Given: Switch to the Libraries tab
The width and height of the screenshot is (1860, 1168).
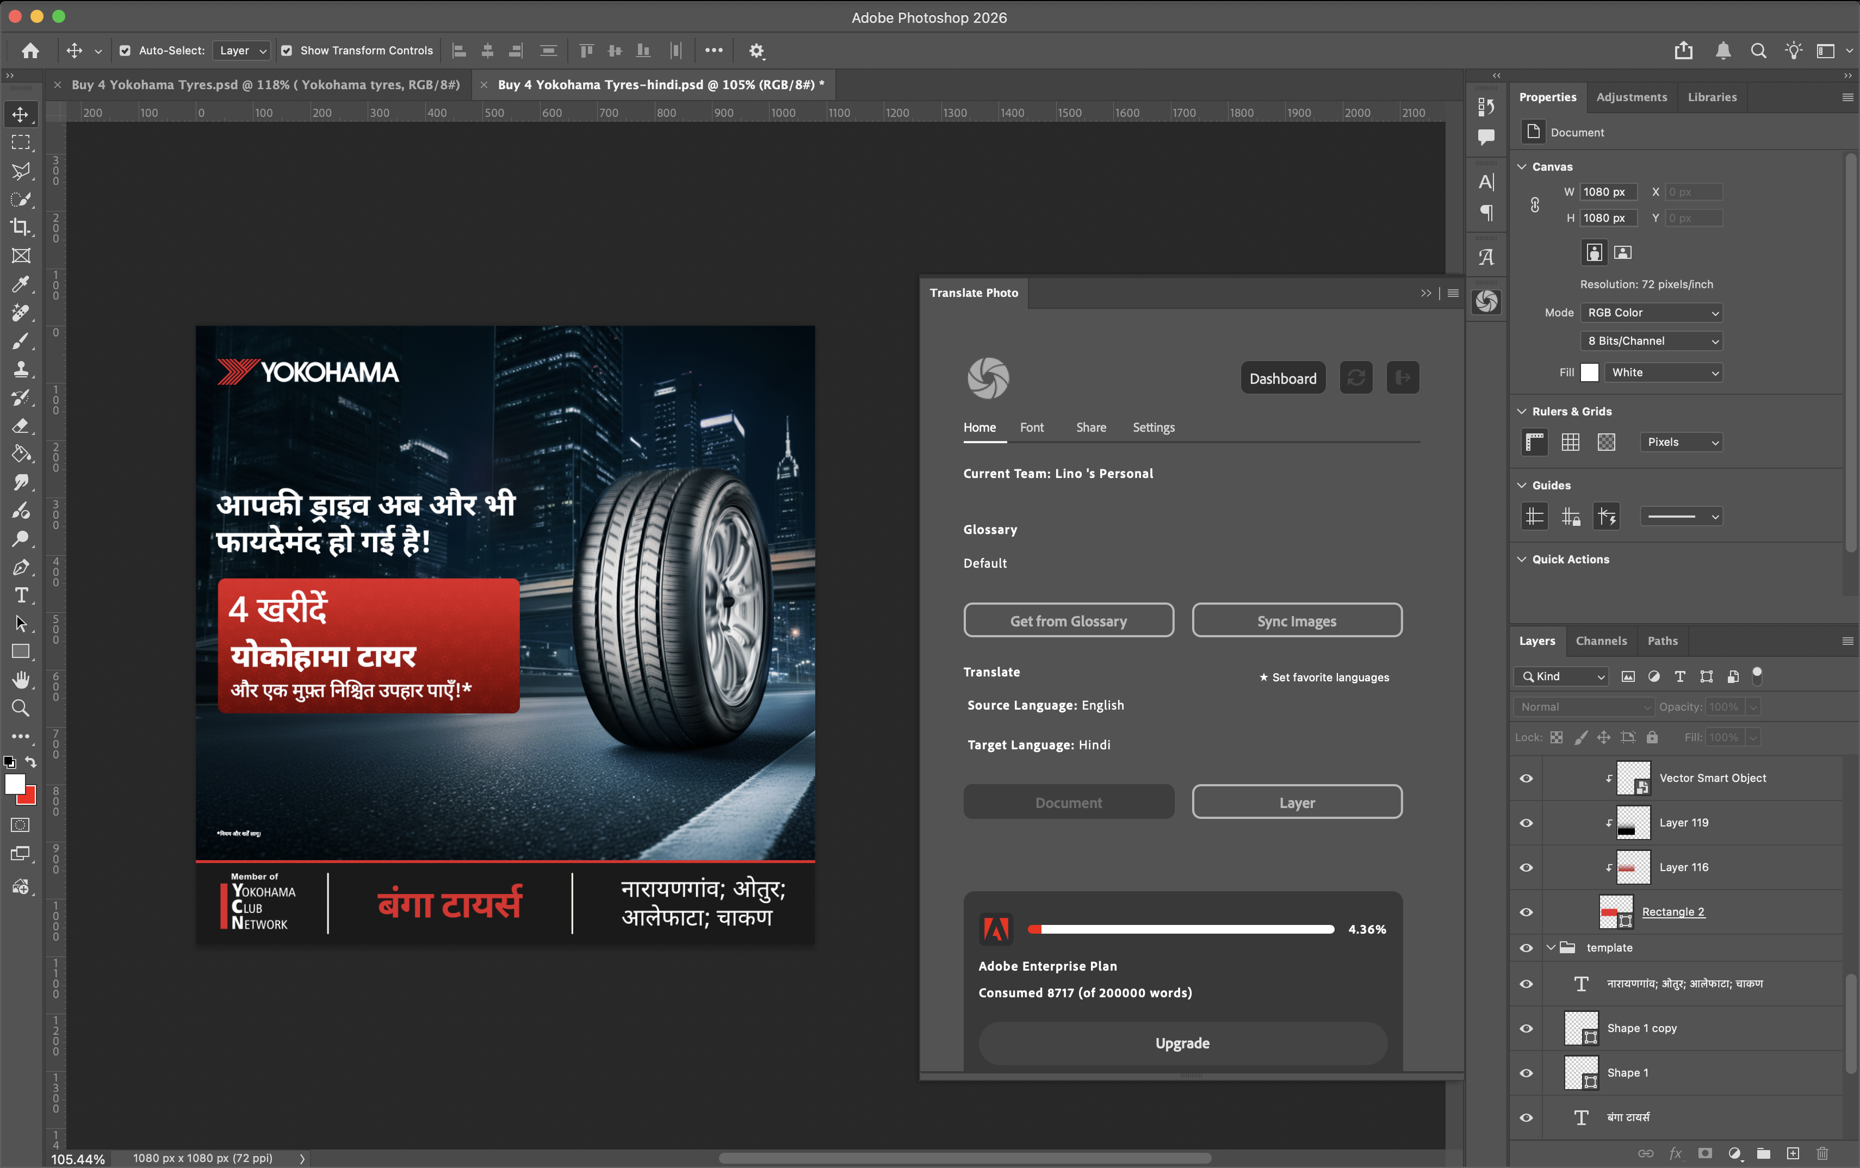Looking at the screenshot, I should click(x=1712, y=97).
